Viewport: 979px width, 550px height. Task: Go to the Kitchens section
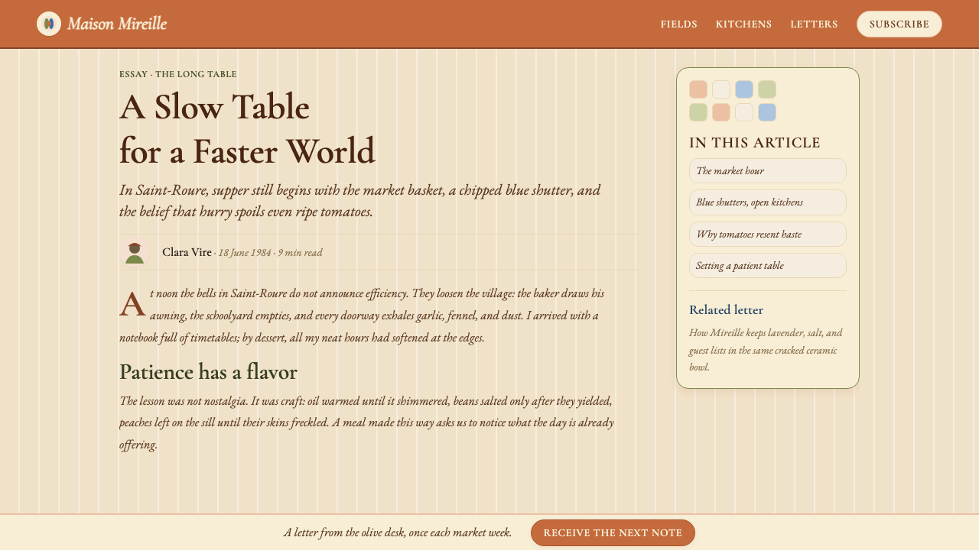click(x=743, y=24)
